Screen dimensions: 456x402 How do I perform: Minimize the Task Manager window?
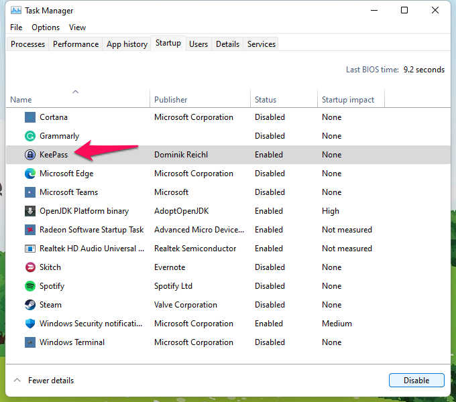374,11
